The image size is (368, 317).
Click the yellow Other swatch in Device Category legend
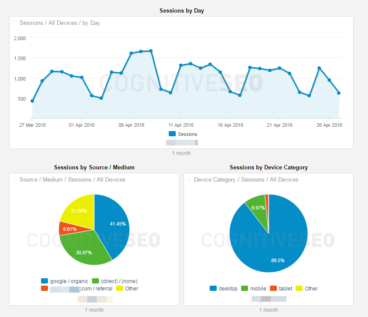pos(299,288)
